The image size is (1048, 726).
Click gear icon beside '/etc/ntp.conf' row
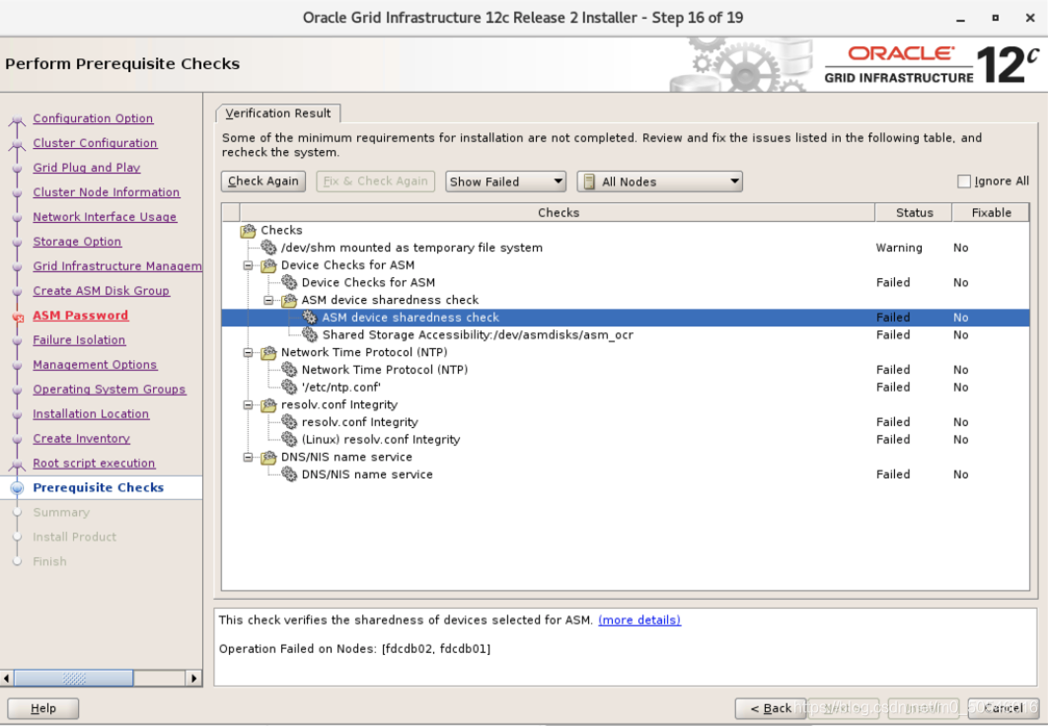(x=289, y=387)
